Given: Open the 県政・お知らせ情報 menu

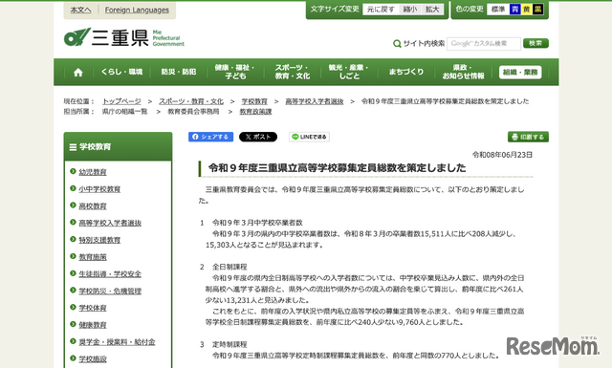Looking at the screenshot, I should coord(463,72).
